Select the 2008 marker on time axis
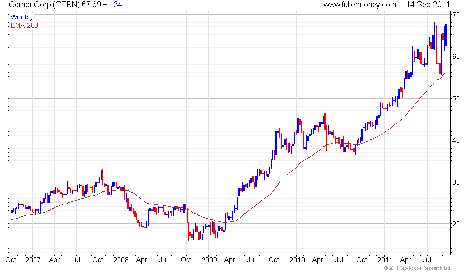This screenshot has width=476, height=272. click(120, 260)
